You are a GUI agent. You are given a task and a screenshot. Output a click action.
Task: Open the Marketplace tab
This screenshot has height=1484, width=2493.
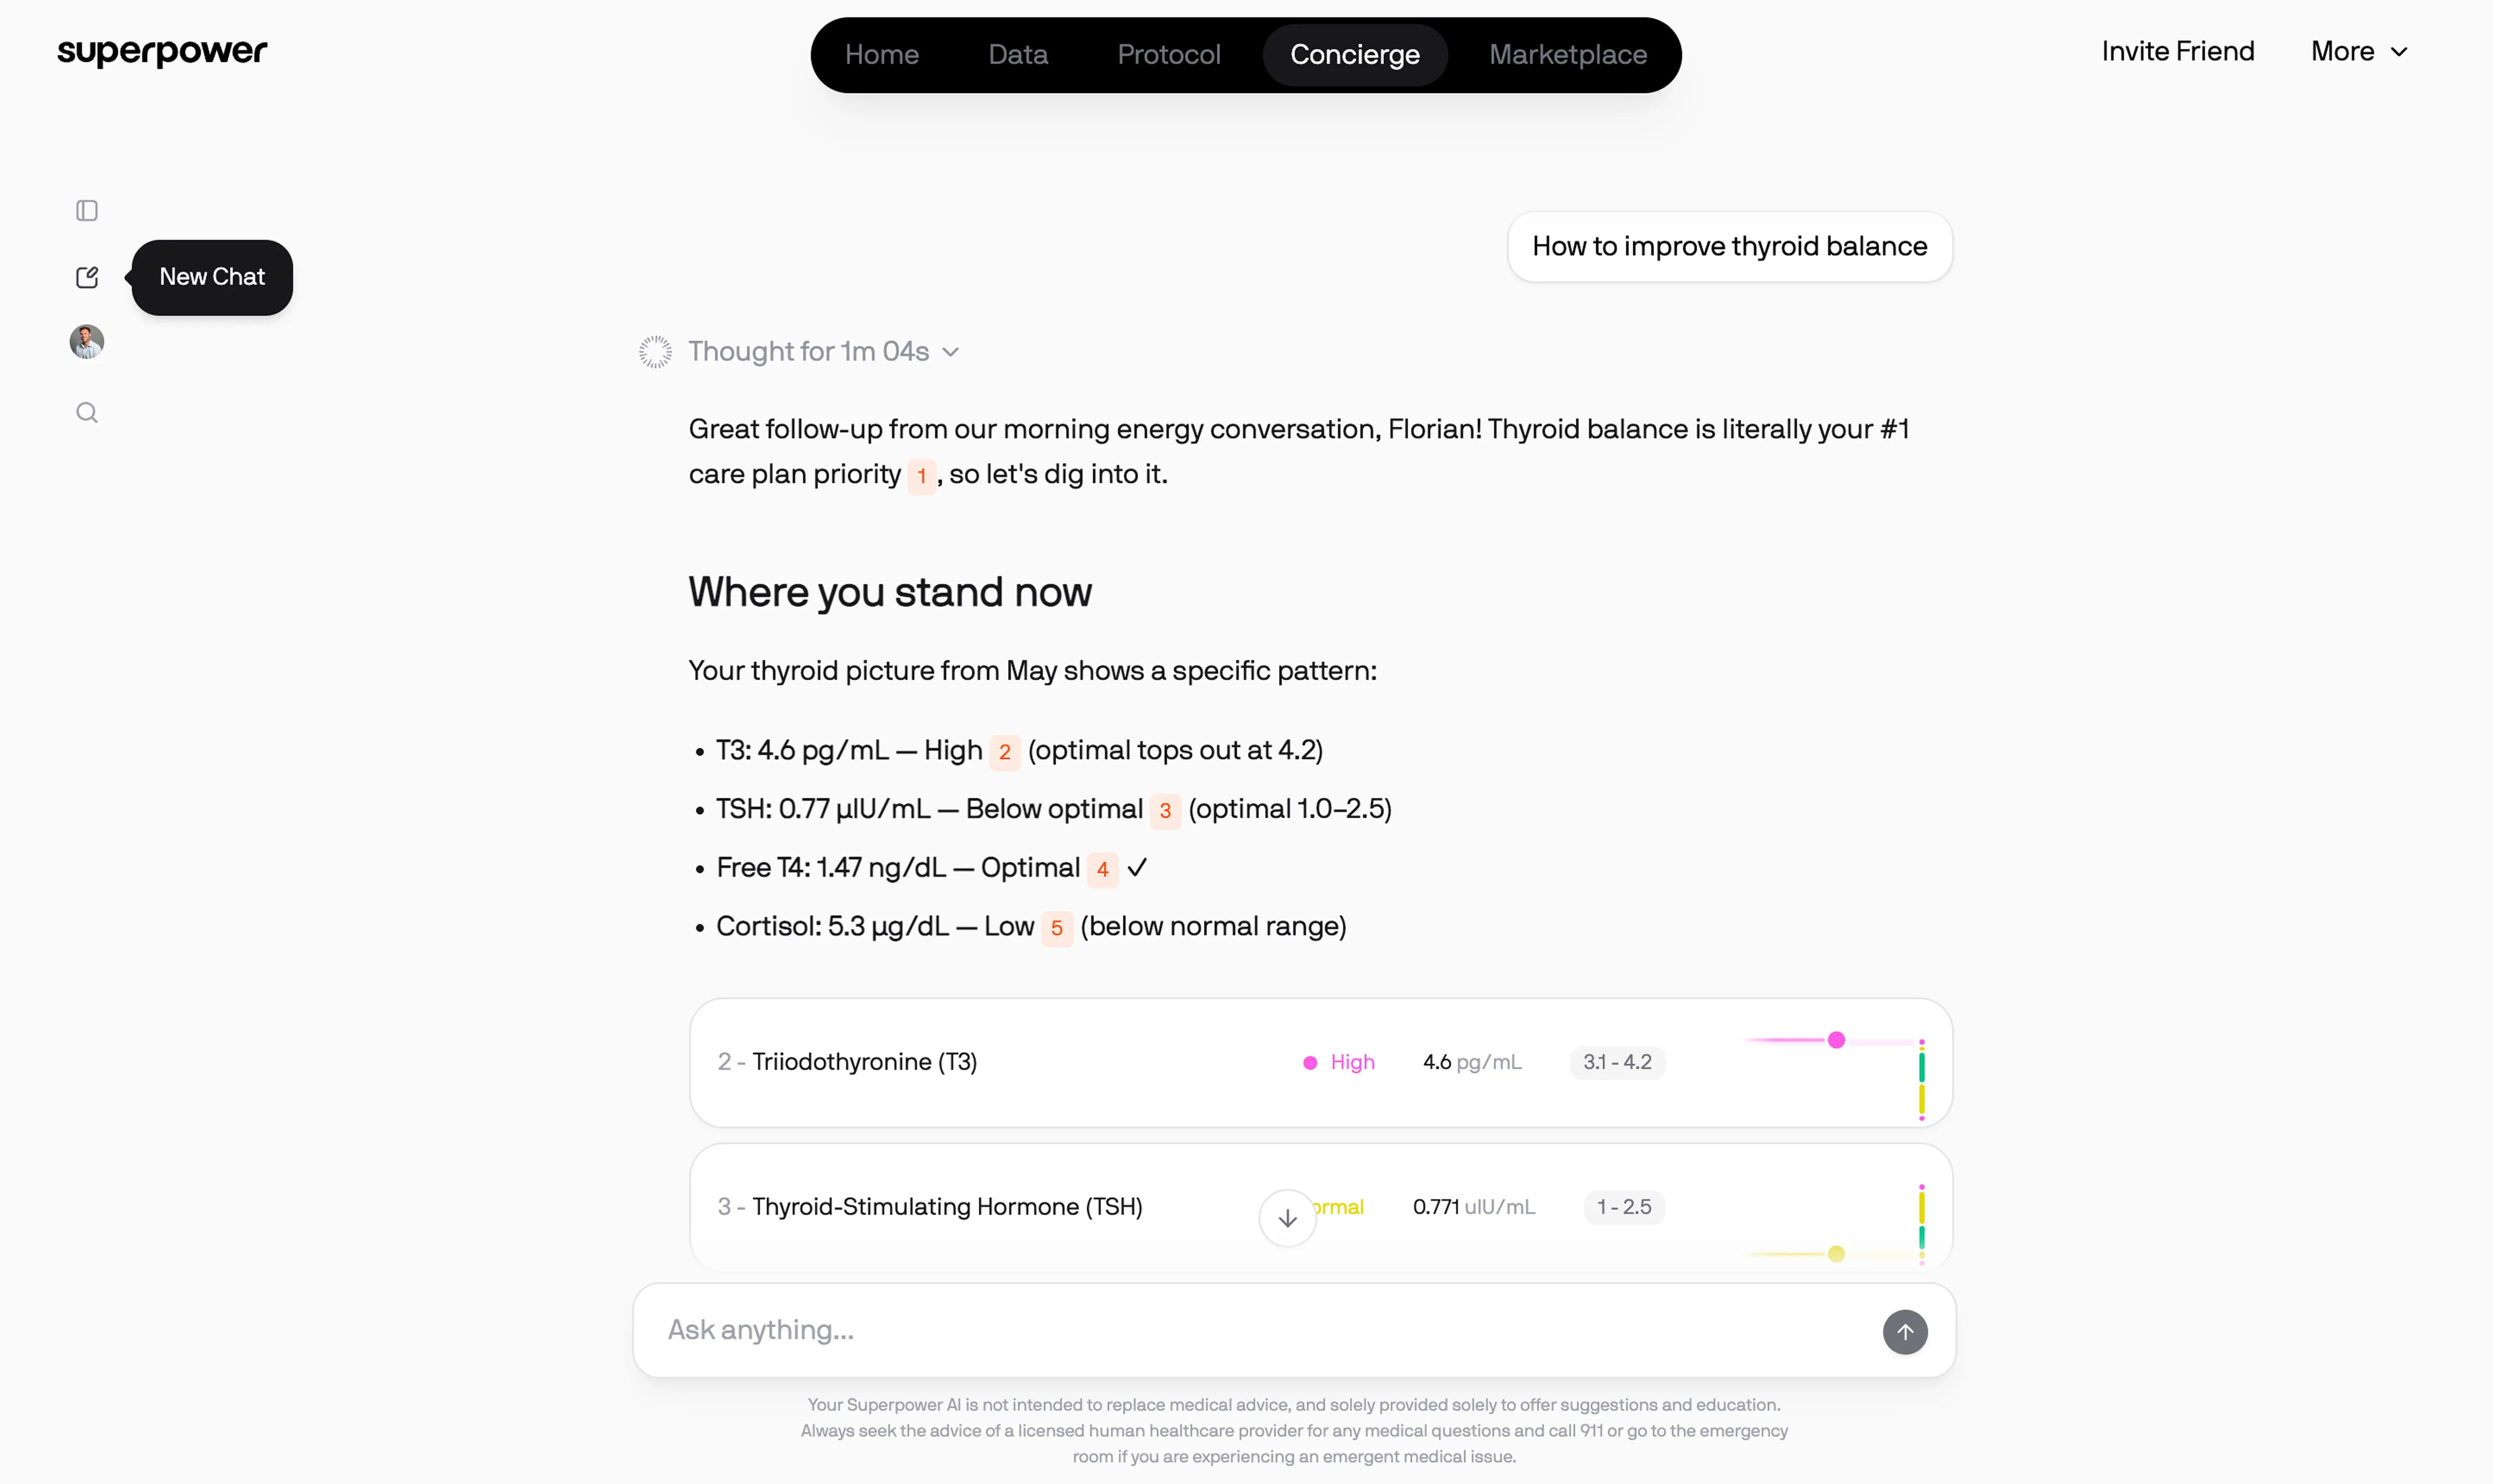(1567, 55)
